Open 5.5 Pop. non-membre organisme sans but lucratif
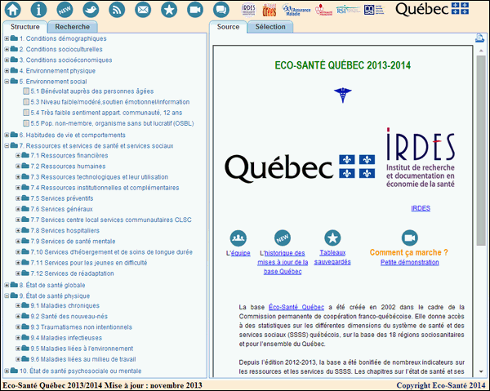The height and width of the screenshot is (391, 490). click(112, 123)
